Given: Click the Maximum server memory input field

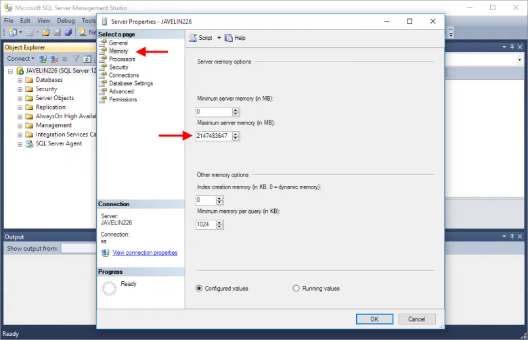Looking at the screenshot, I should tap(214, 136).
